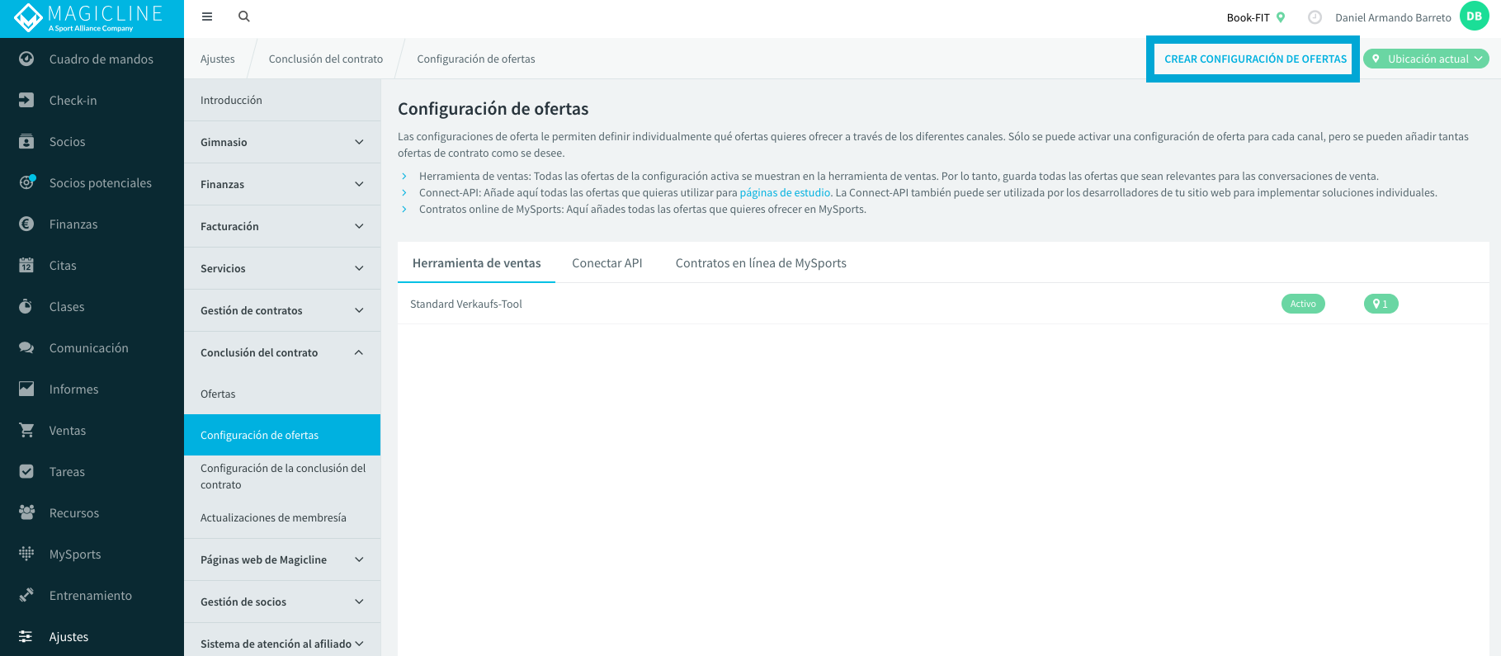
Task: Follow the páginas de estudio link
Action: 785,192
